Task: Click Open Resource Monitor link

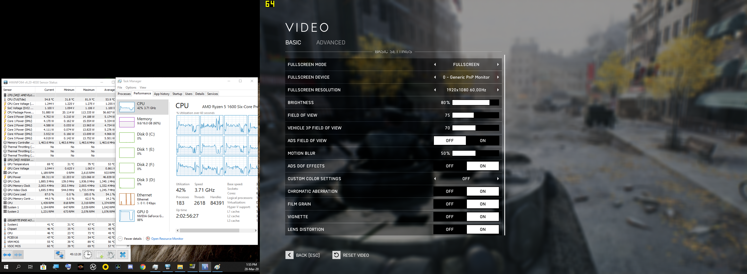Action: (167, 239)
